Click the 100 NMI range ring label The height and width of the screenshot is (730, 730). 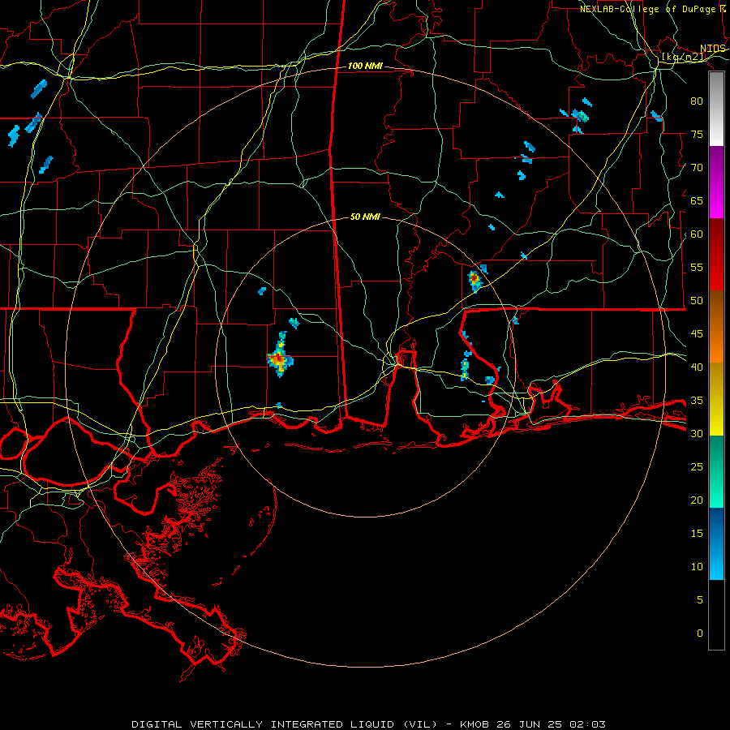pyautogui.click(x=365, y=67)
